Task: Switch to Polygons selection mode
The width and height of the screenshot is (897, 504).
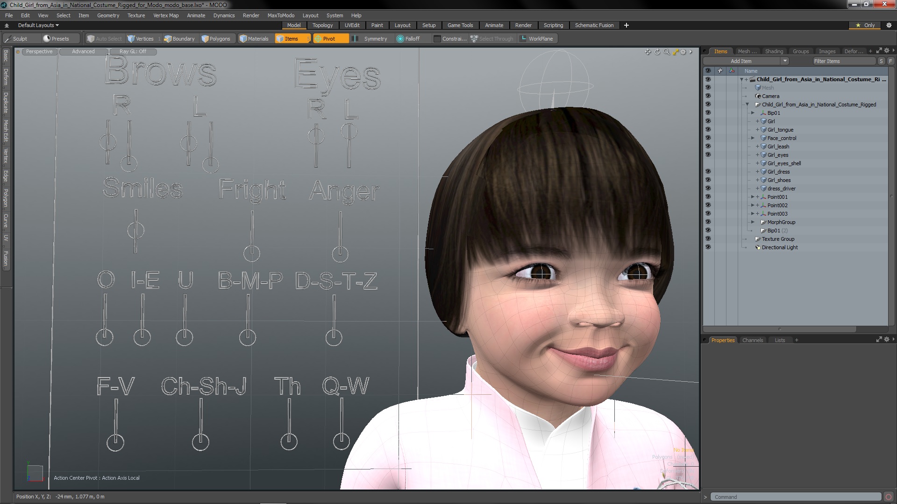Action: pyautogui.click(x=216, y=39)
